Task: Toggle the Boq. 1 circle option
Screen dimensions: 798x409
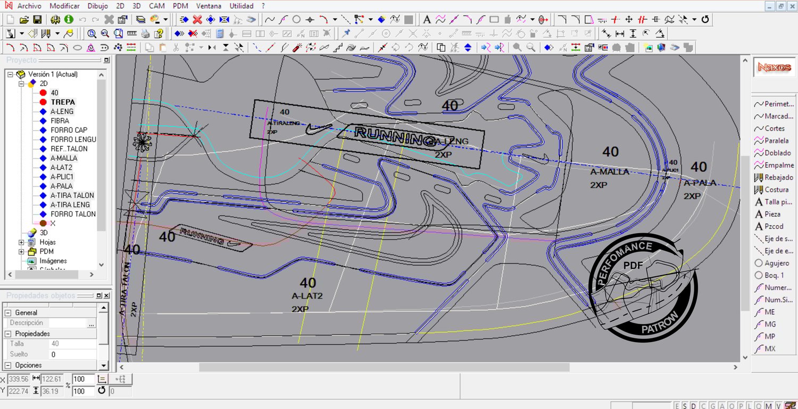Action: (x=769, y=275)
